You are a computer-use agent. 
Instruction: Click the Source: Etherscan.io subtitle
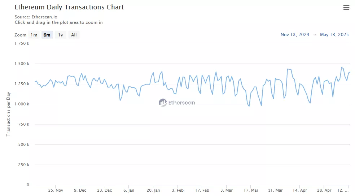click(x=36, y=17)
